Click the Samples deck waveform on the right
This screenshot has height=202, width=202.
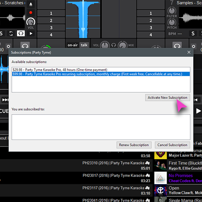[190, 17]
